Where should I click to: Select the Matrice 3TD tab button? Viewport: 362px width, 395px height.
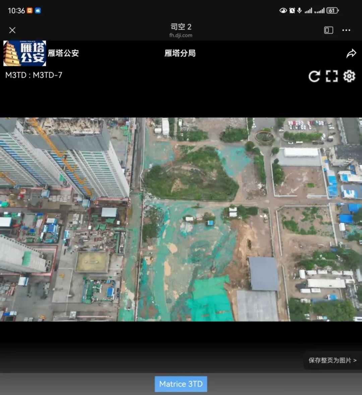[x=181, y=384]
